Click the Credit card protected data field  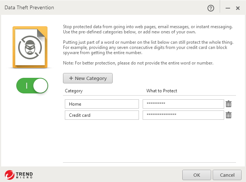(x=183, y=115)
